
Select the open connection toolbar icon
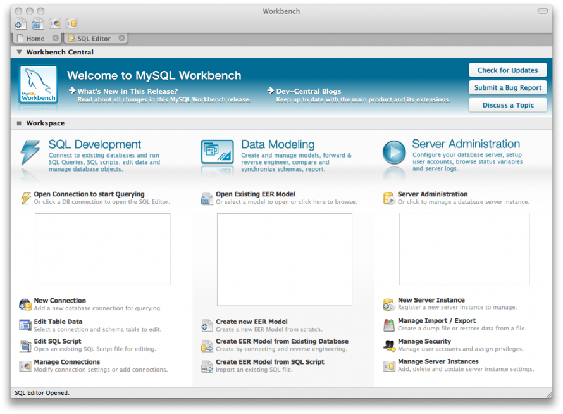pos(54,23)
